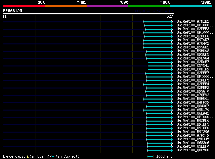Screen dimensions: 215x159
Task: Select hit label UniRef100_Q6LA42
Action: point(193,114)
